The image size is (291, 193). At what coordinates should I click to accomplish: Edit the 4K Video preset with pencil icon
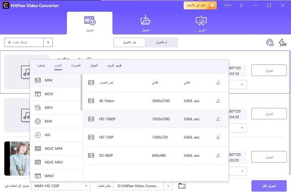pos(218,101)
